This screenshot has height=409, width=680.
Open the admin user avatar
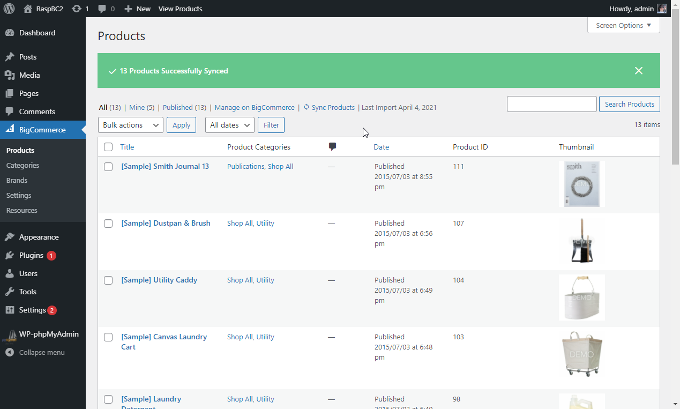[x=662, y=9]
